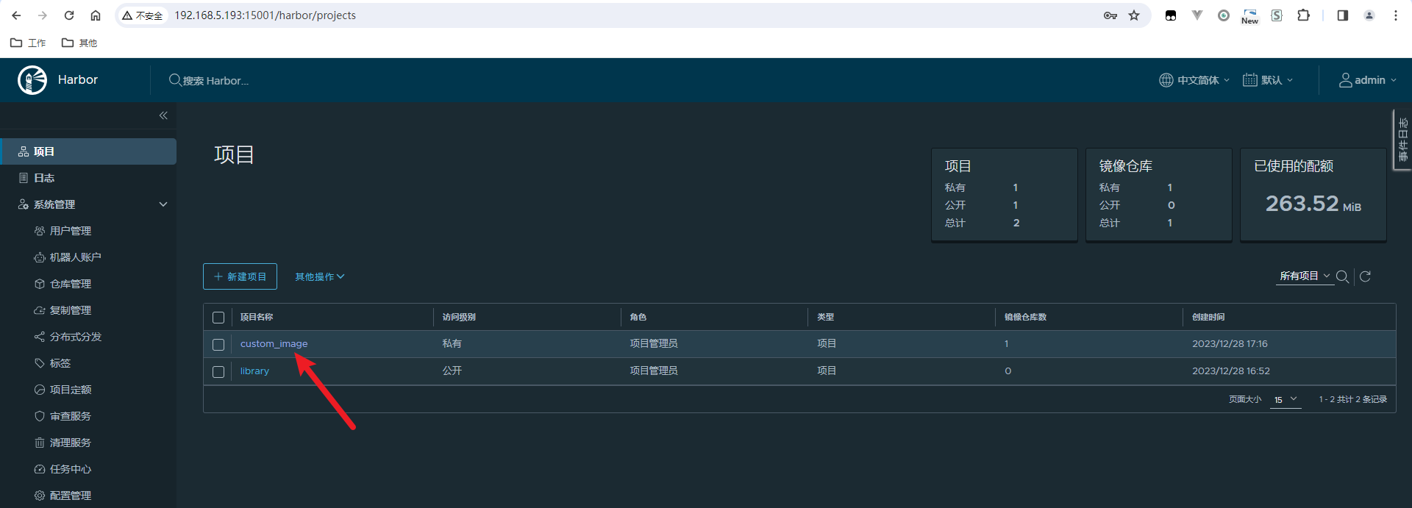Screen dimensions: 1412x508
Task: Click the 搜索 Harbor search field
Action: [x=215, y=80]
